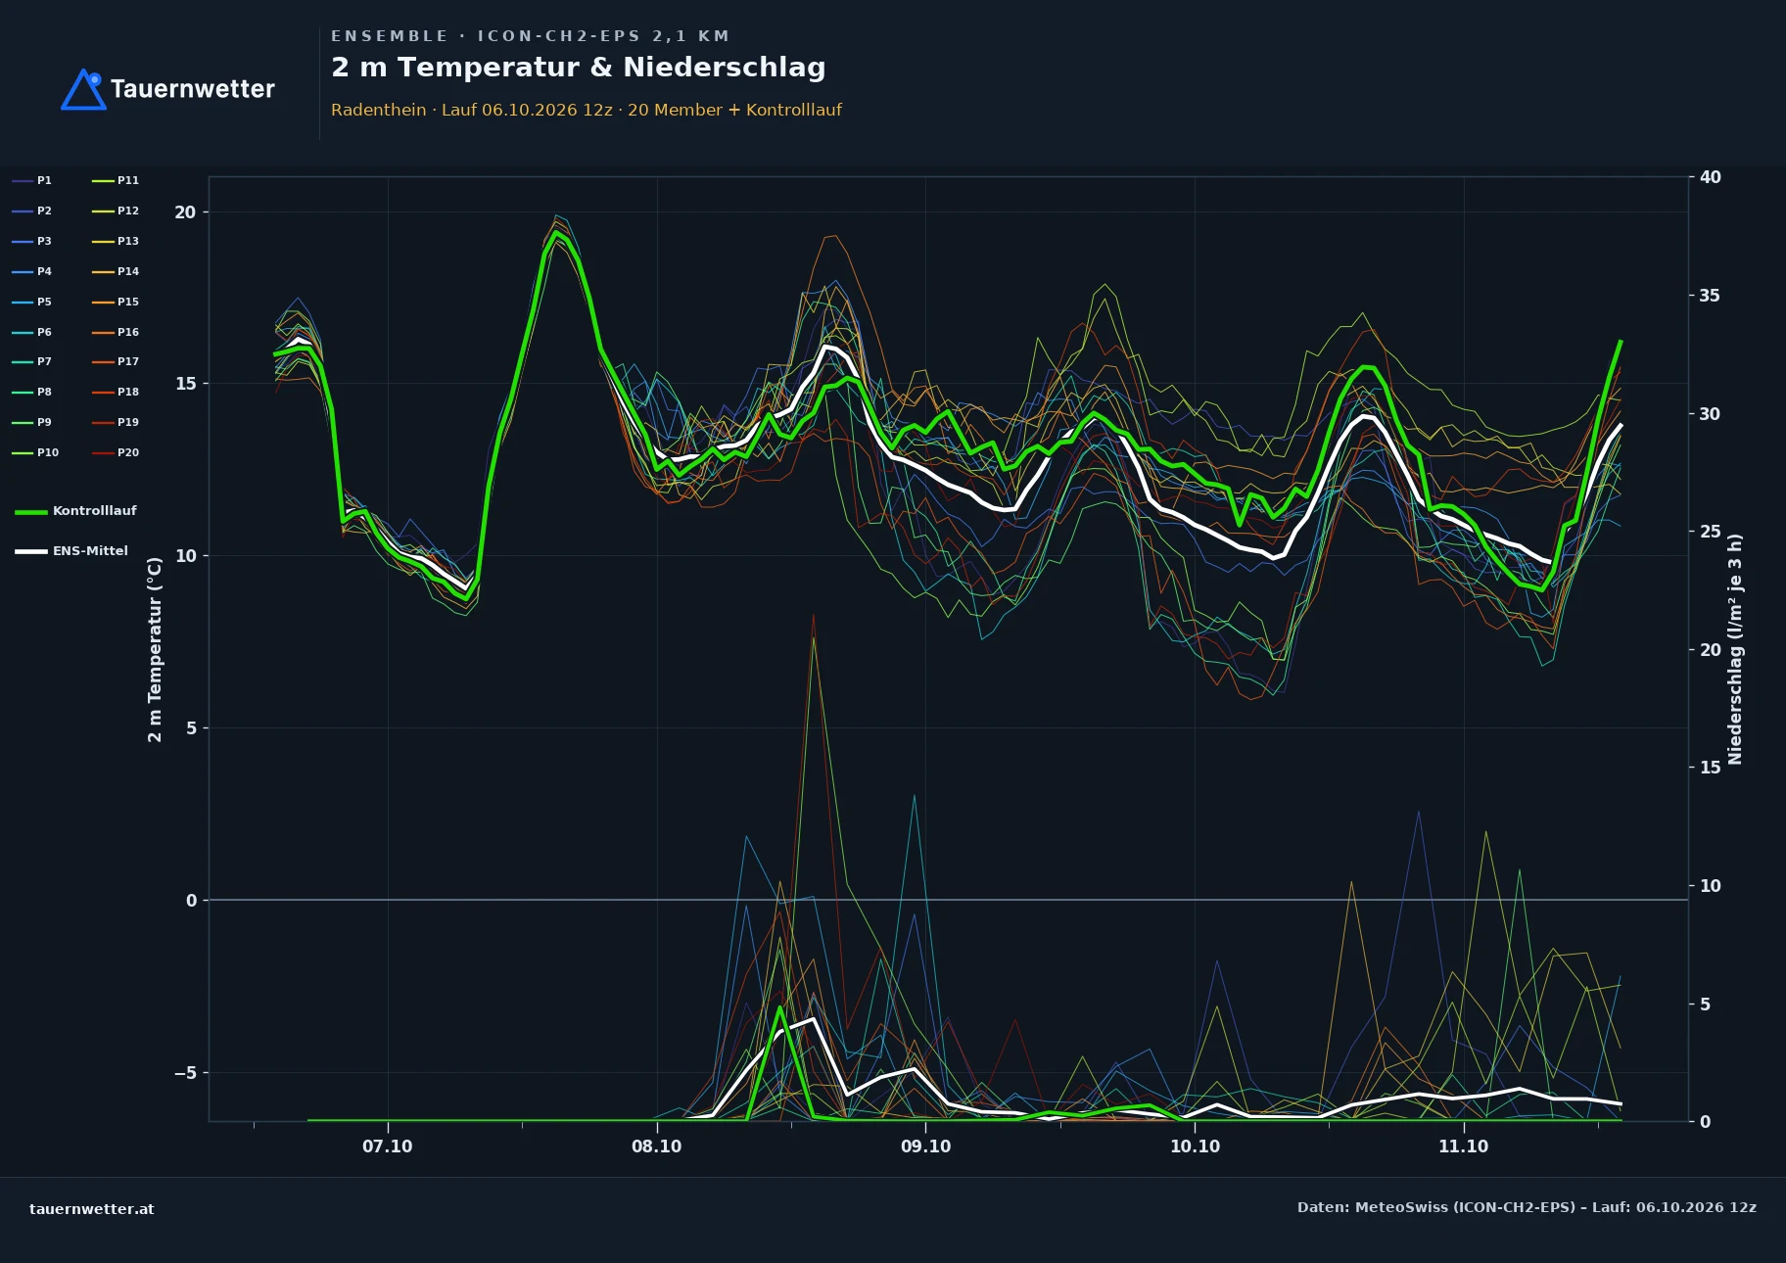1786x1263 pixels.
Task: Select the P20 legend entry
Action: point(116,452)
